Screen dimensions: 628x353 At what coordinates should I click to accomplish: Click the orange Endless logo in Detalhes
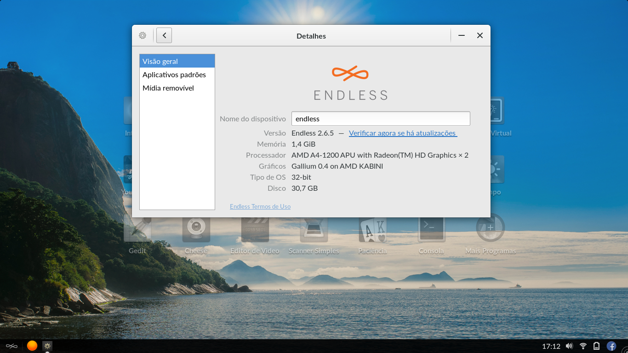click(x=350, y=74)
